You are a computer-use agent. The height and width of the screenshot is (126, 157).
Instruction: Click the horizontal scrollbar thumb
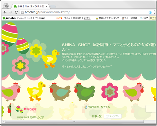click(74, 121)
